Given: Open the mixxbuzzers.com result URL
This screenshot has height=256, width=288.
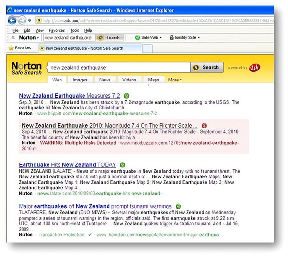Looking at the screenshot, I should pos(180,143).
